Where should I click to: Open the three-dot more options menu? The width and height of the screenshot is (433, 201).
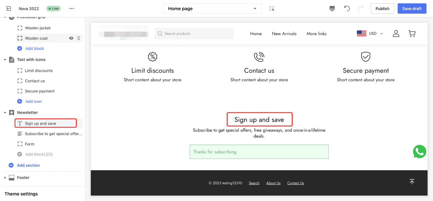pyautogui.click(x=71, y=8)
